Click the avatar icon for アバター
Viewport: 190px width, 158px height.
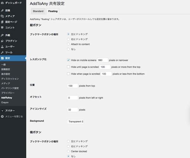tap(2, 111)
